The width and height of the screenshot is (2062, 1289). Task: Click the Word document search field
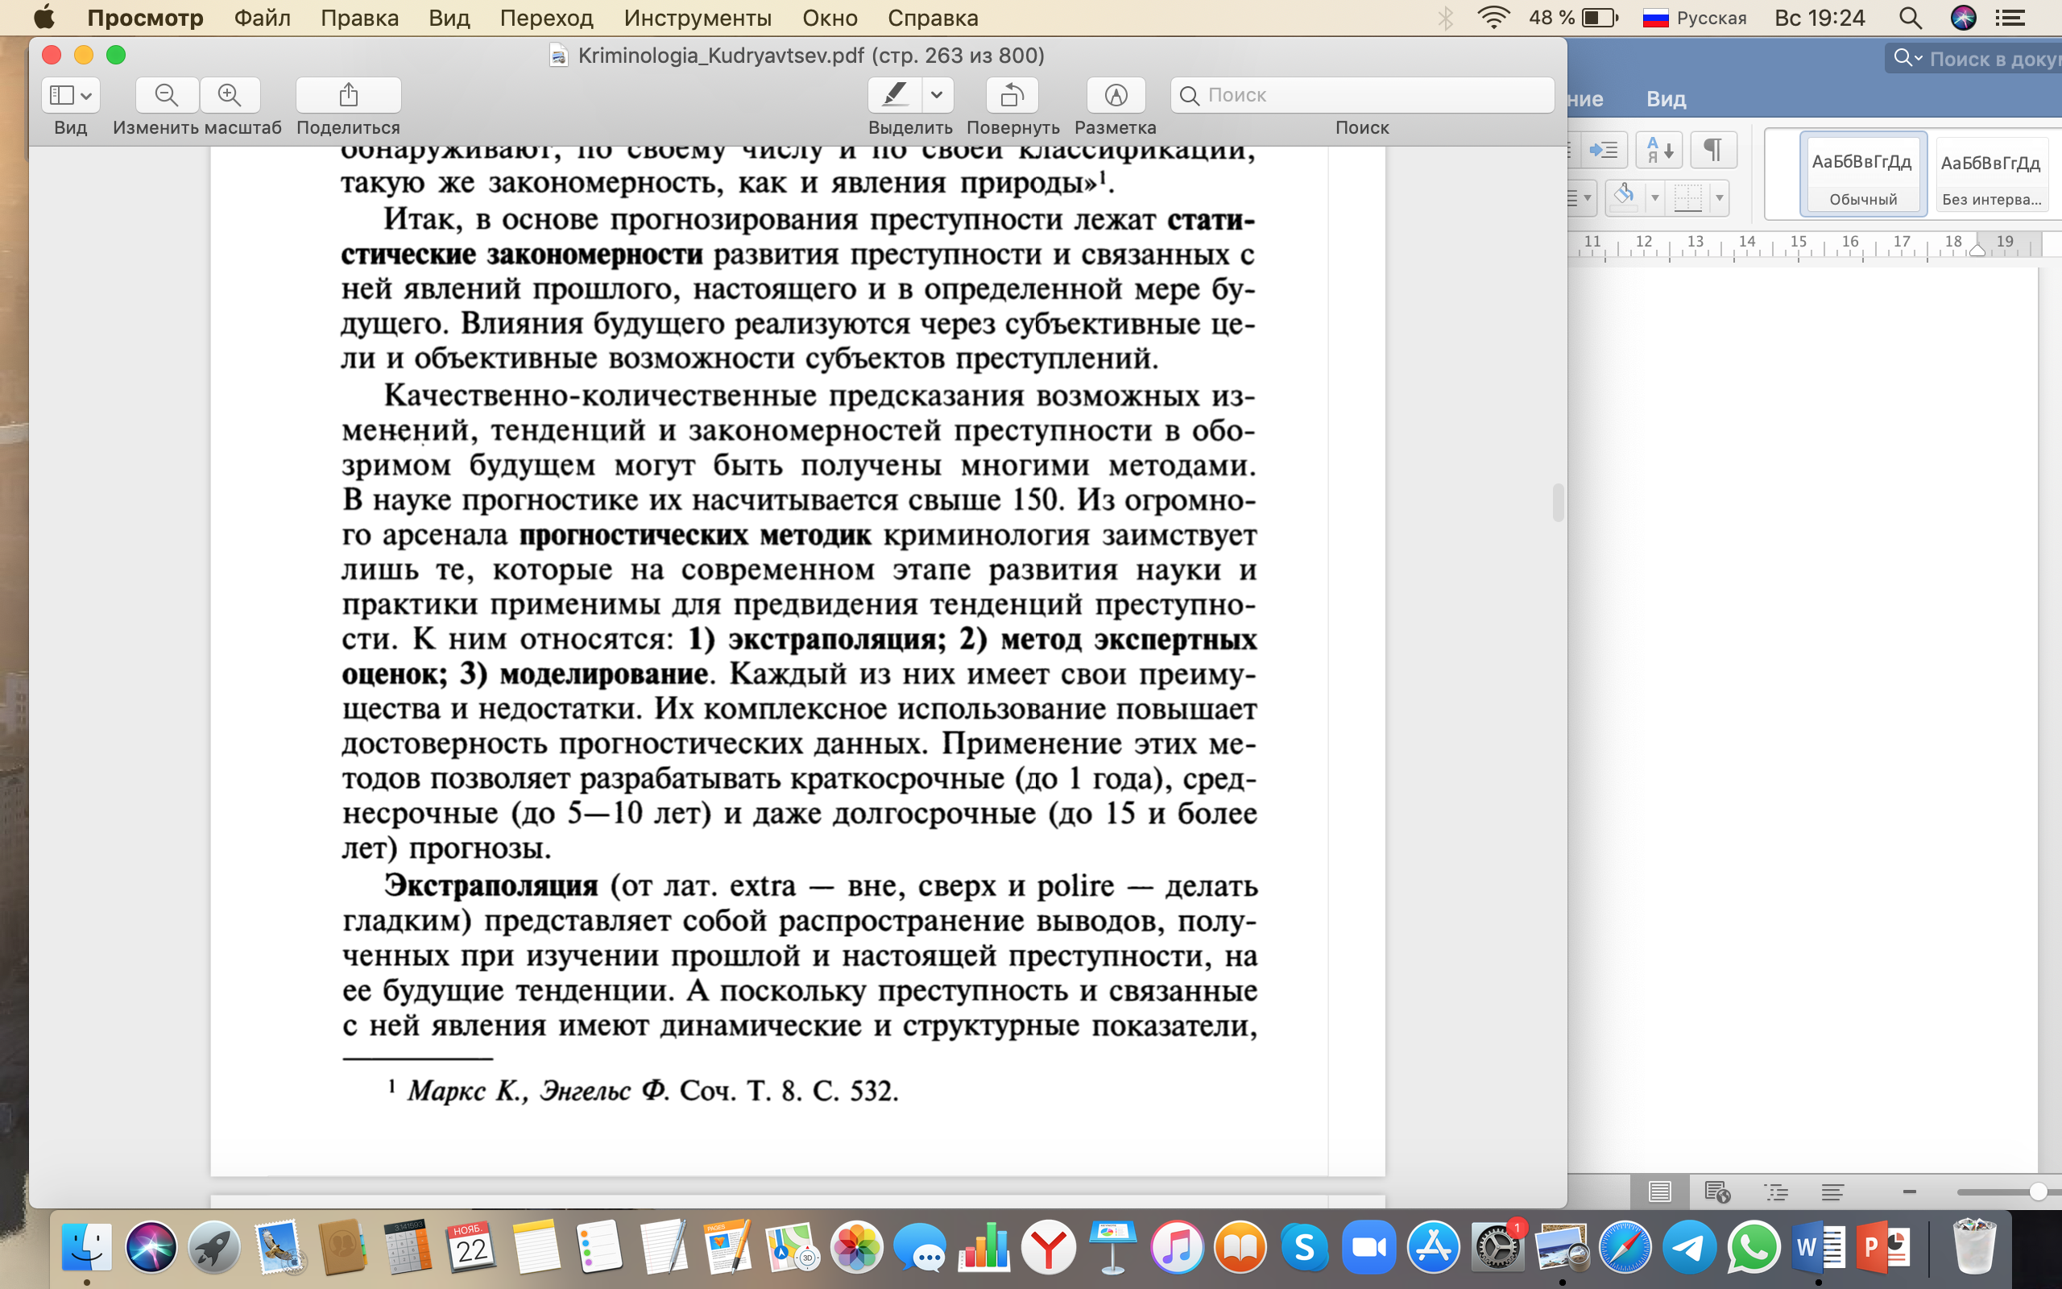click(x=1977, y=58)
